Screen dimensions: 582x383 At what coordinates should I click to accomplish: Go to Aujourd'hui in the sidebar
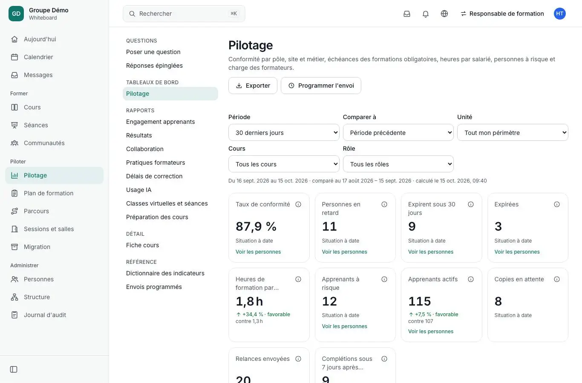(x=55, y=39)
